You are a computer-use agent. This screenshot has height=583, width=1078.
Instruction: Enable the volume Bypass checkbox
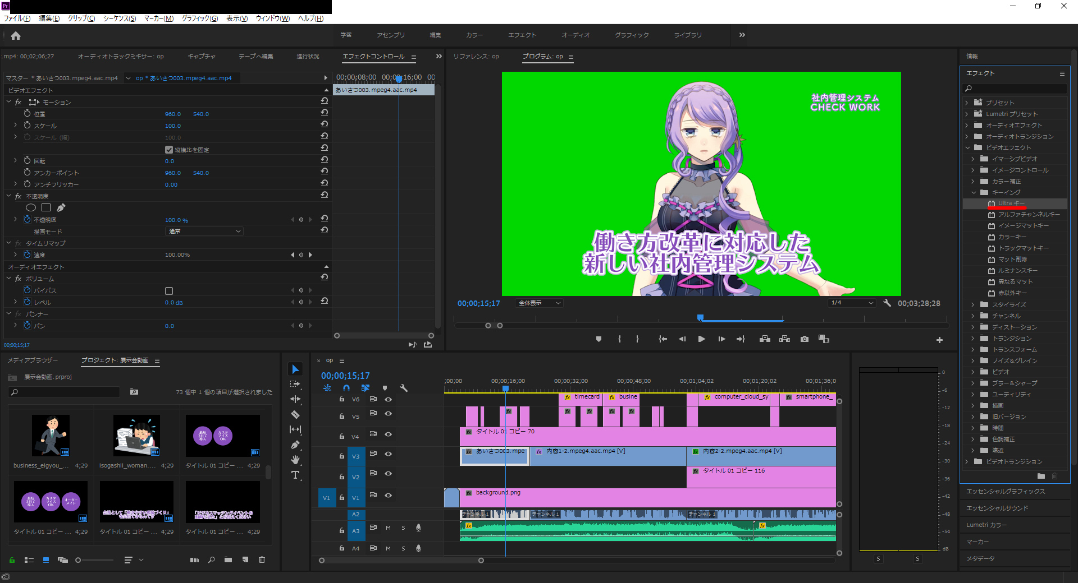click(169, 291)
